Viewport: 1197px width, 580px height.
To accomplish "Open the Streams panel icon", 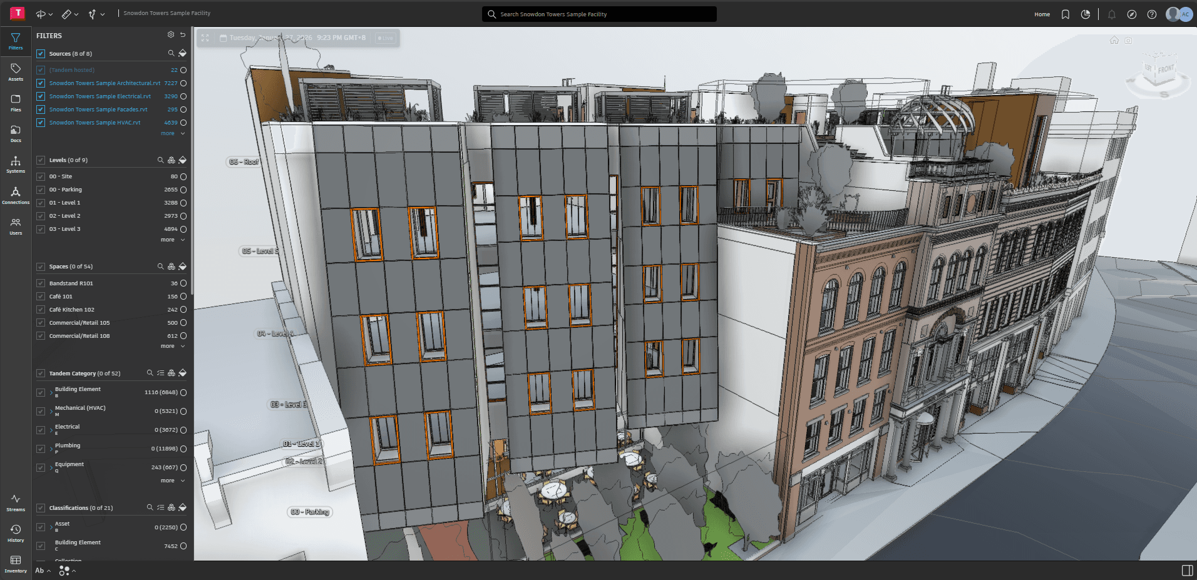I will pyautogui.click(x=16, y=502).
